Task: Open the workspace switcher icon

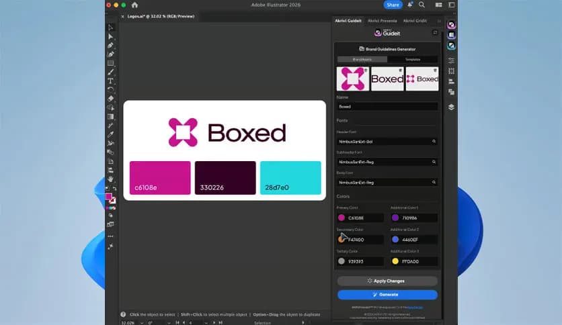Action: pos(452,5)
